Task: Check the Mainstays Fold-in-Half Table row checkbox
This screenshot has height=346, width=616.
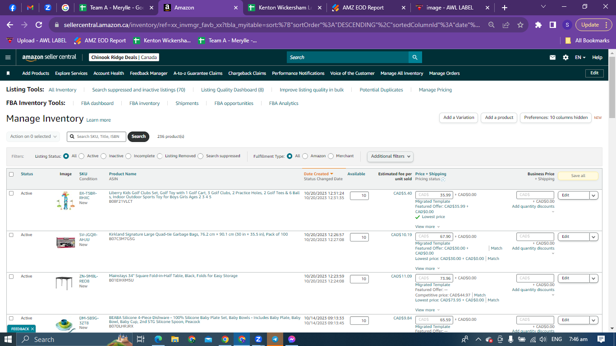Action: pos(11,276)
